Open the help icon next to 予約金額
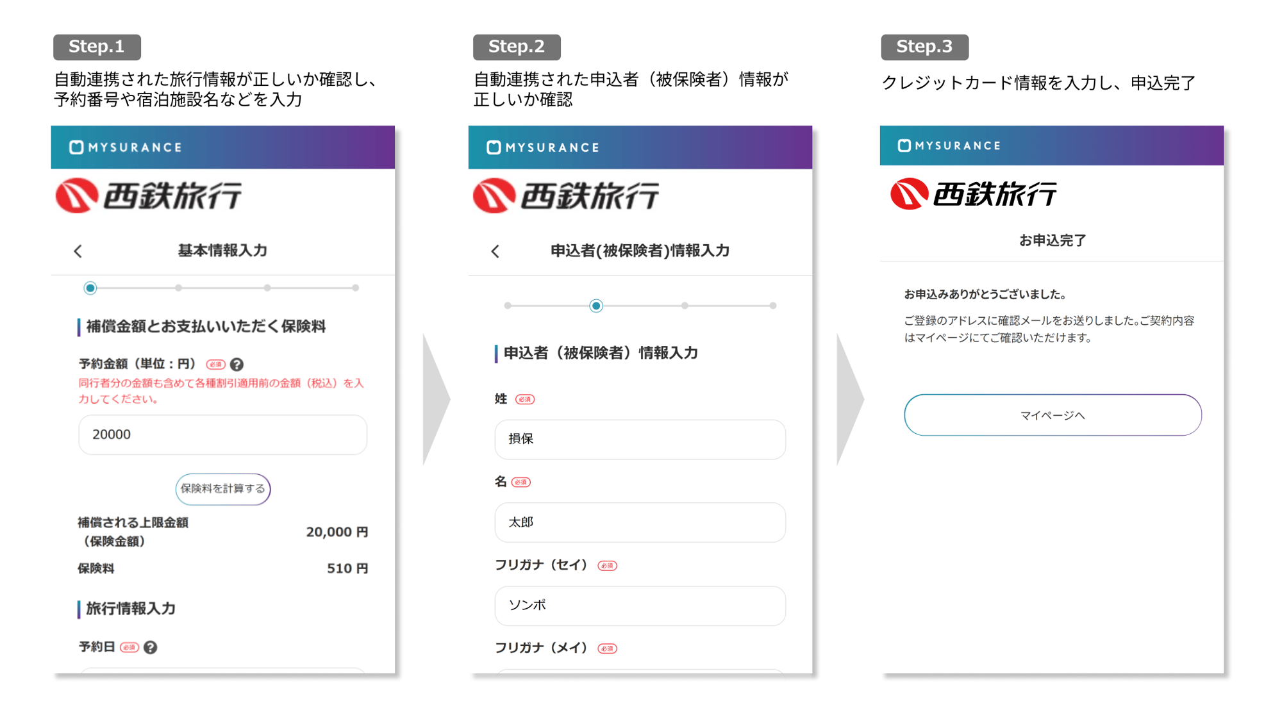The height and width of the screenshot is (710, 1282). [x=237, y=365]
